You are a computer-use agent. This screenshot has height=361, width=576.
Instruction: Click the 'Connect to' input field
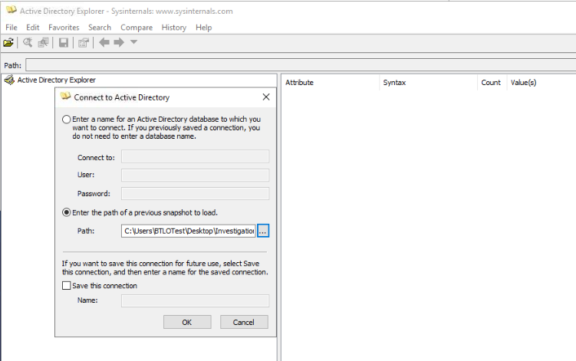195,156
